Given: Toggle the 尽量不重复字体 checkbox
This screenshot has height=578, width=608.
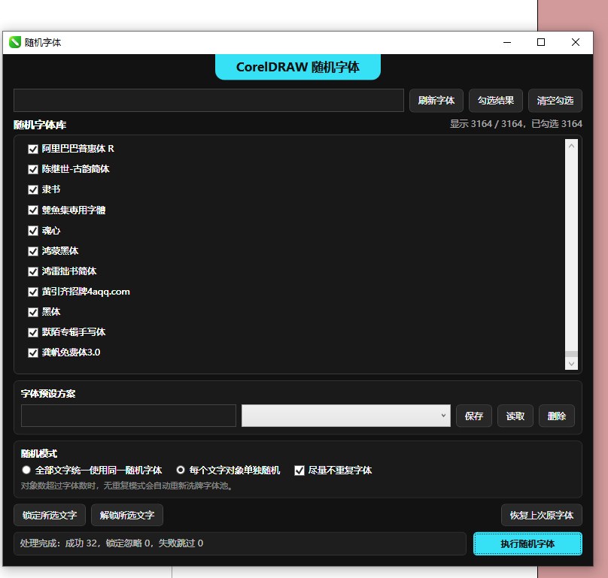Looking at the screenshot, I should coord(299,471).
